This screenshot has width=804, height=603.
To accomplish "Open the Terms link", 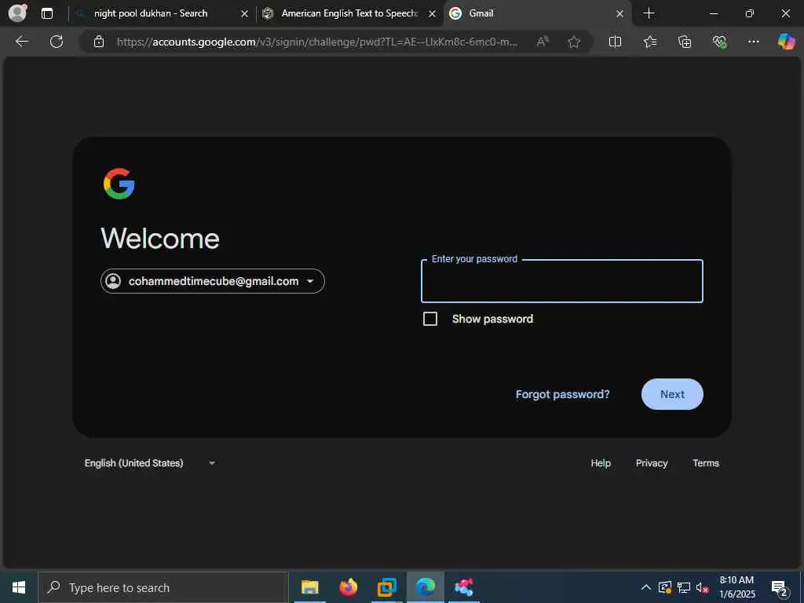I will click(706, 463).
